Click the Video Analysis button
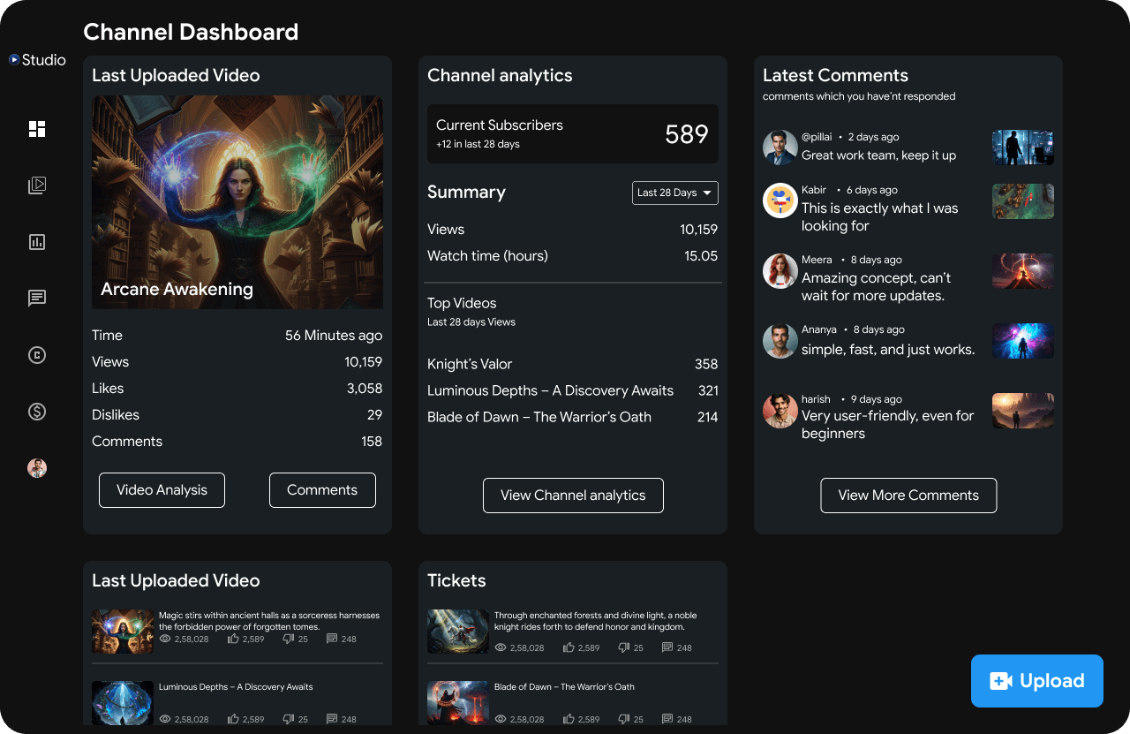 (162, 490)
